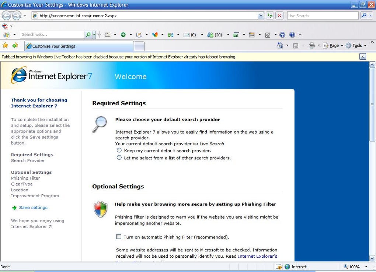Image resolution: width=376 pixels, height=272 pixels.
Task: Open dropdown arrow next to mail (0)
Action: [202, 35]
